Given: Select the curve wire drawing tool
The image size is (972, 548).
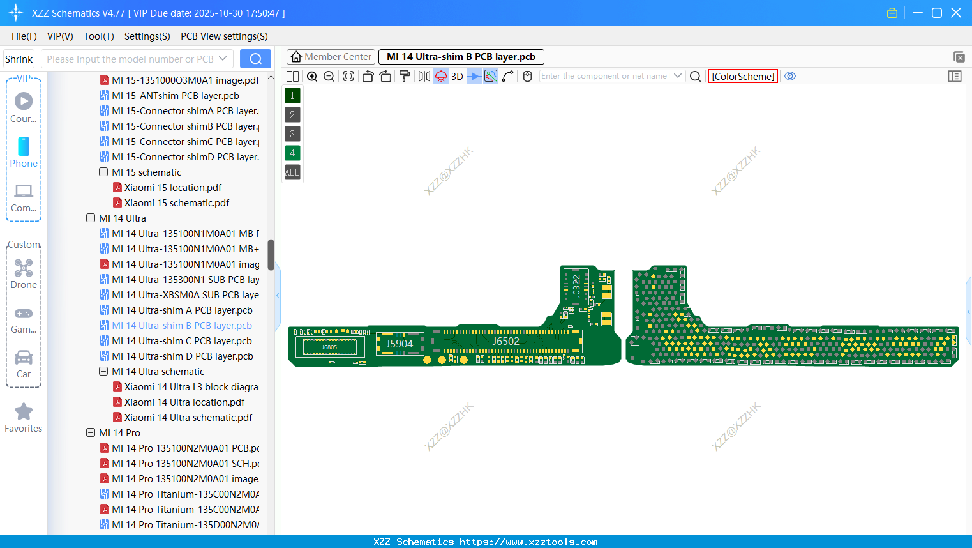Looking at the screenshot, I should point(507,76).
